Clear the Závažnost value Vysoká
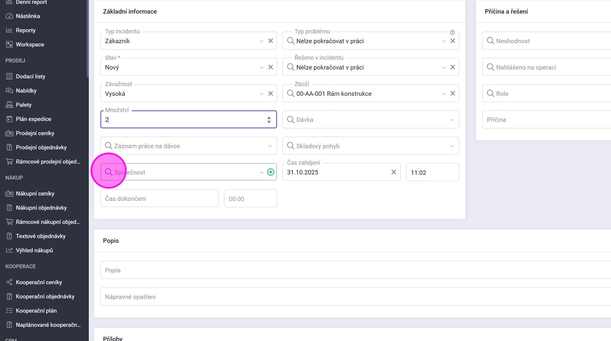 pyautogui.click(x=271, y=94)
